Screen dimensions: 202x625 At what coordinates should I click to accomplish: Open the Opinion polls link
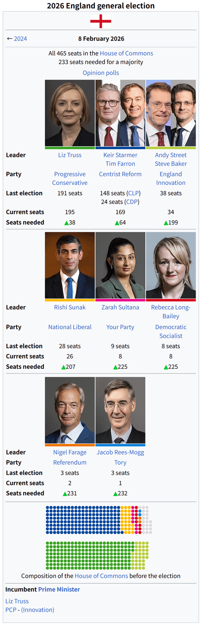[x=101, y=73]
